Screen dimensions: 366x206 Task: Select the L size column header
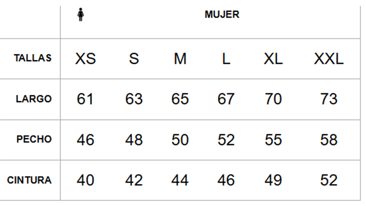click(x=226, y=58)
